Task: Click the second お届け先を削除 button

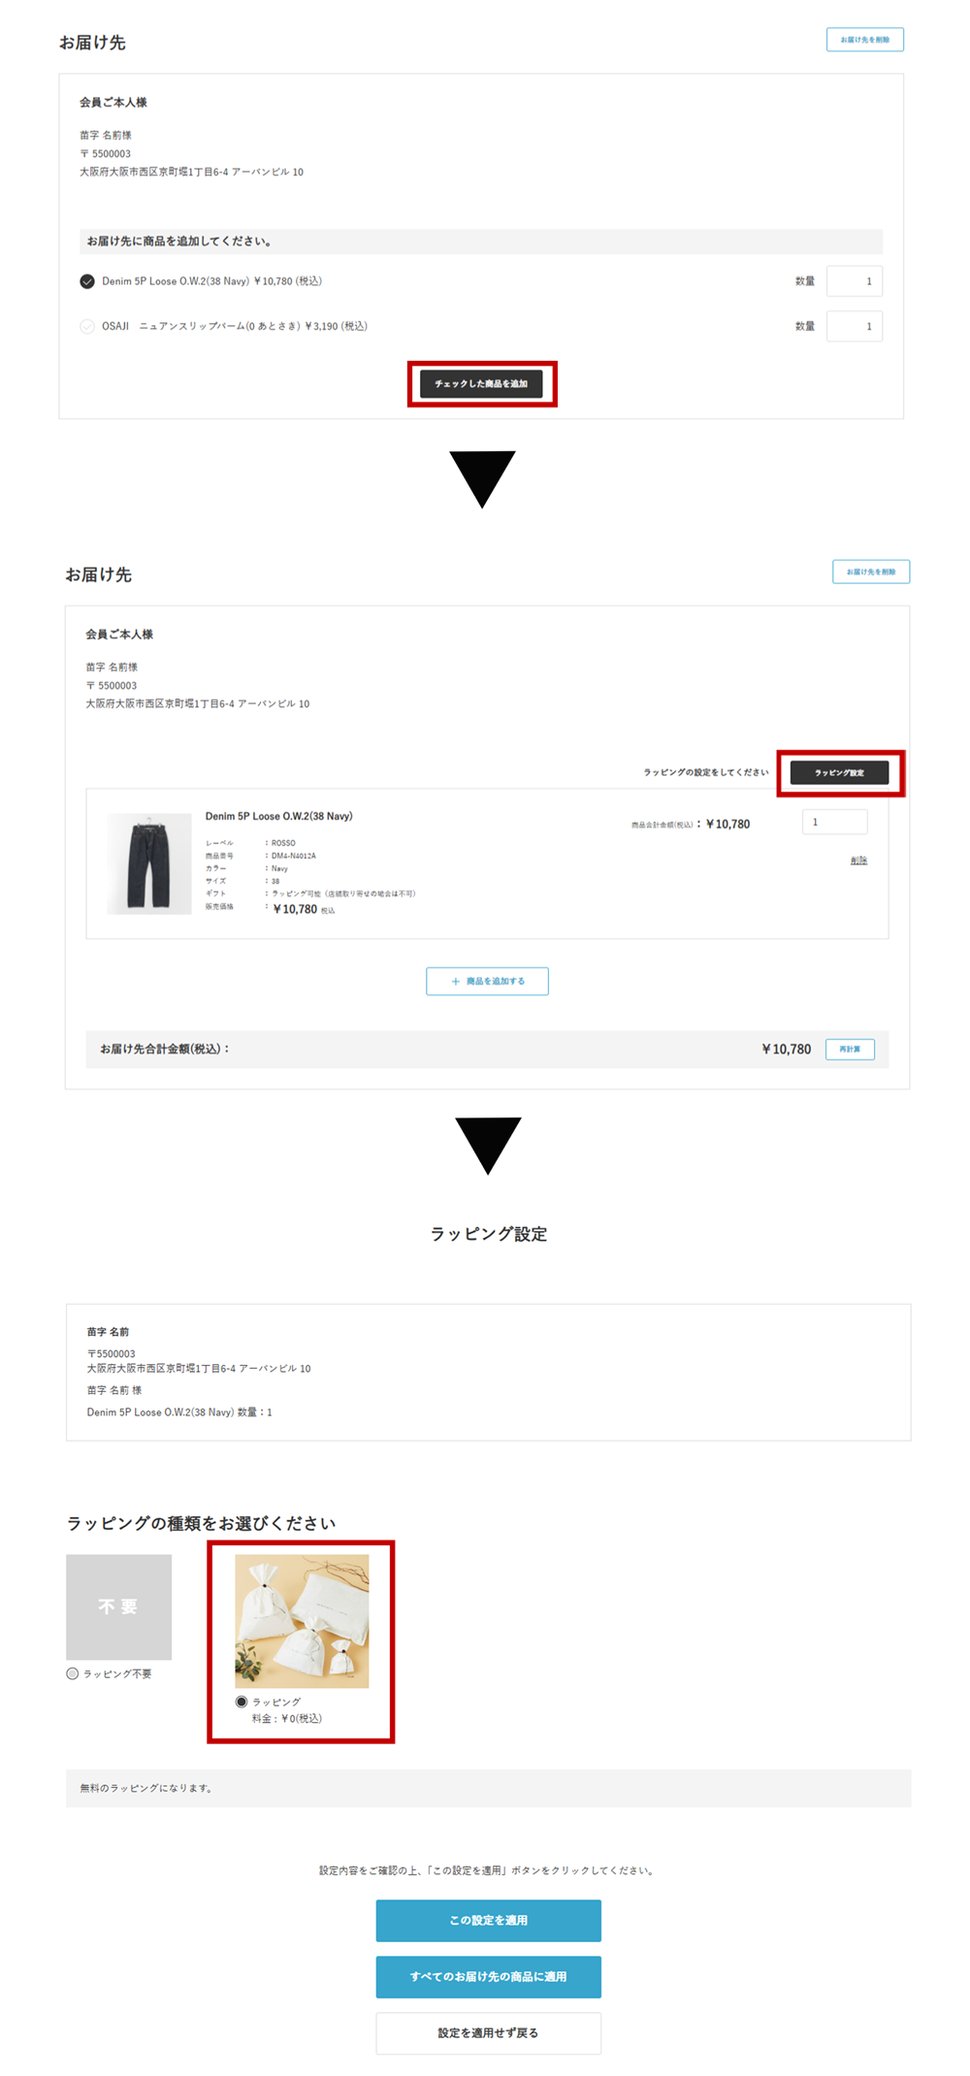Action: click(871, 571)
